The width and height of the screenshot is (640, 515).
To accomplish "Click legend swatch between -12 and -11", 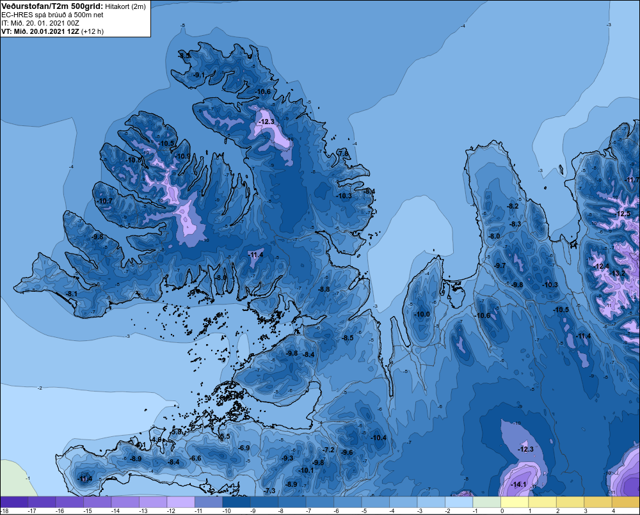I will click(181, 502).
